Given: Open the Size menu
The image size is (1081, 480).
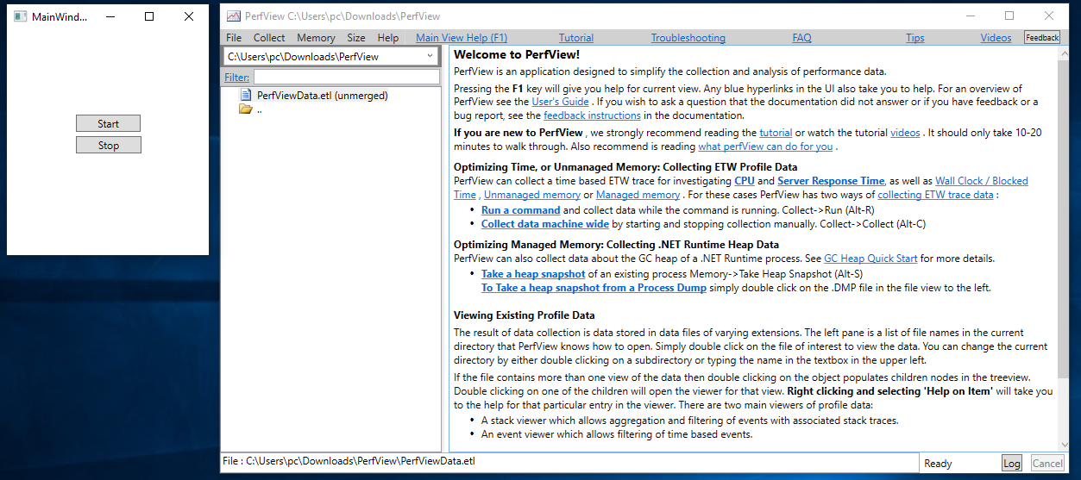Looking at the screenshot, I should [x=356, y=38].
